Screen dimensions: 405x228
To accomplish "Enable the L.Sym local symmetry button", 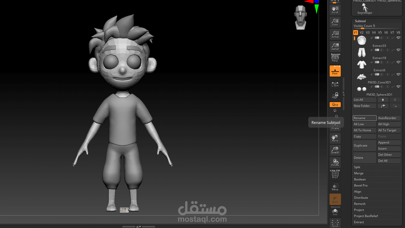I will pyautogui.click(x=335, y=84).
